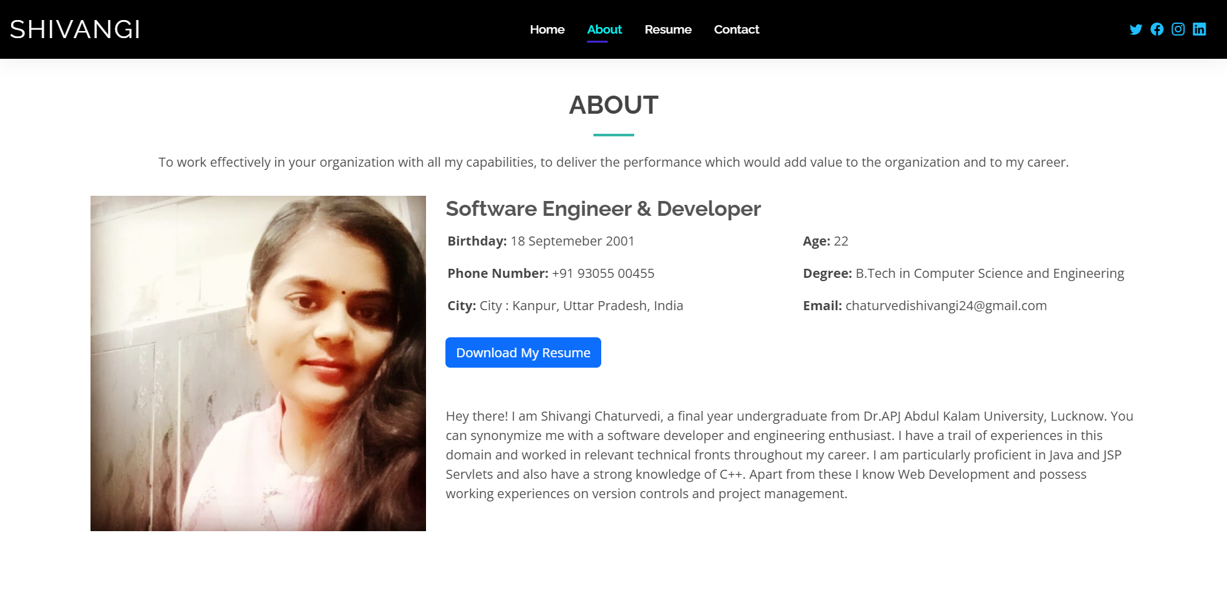Click the ABOUT section heading
The height and width of the screenshot is (599, 1227).
tap(613, 105)
